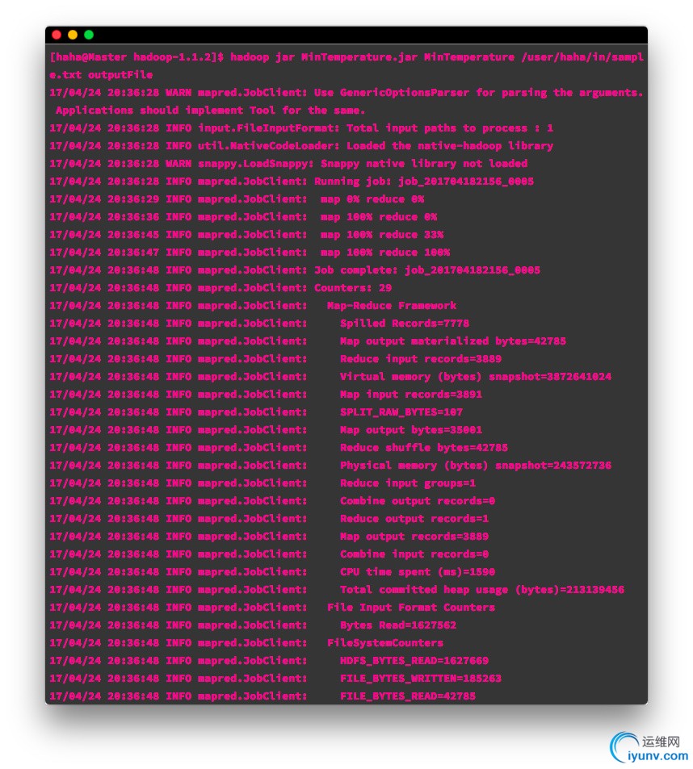The height and width of the screenshot is (769, 693).
Task: Click 'SPLIT_RAW_BYTES=107' line
Action: 256,412
